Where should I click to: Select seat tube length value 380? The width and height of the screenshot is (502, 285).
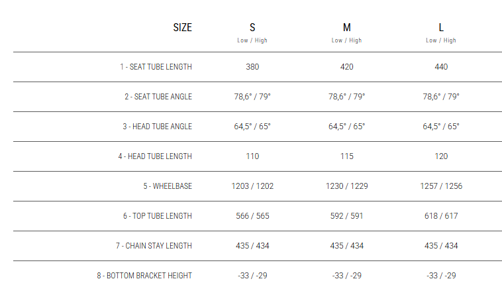pyautogui.click(x=252, y=67)
